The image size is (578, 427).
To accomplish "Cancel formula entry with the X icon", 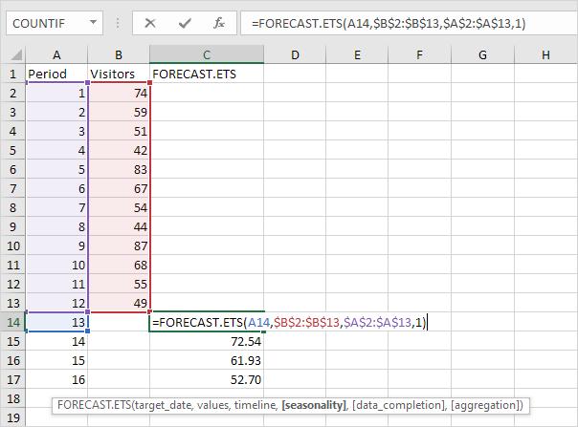I will point(150,23).
